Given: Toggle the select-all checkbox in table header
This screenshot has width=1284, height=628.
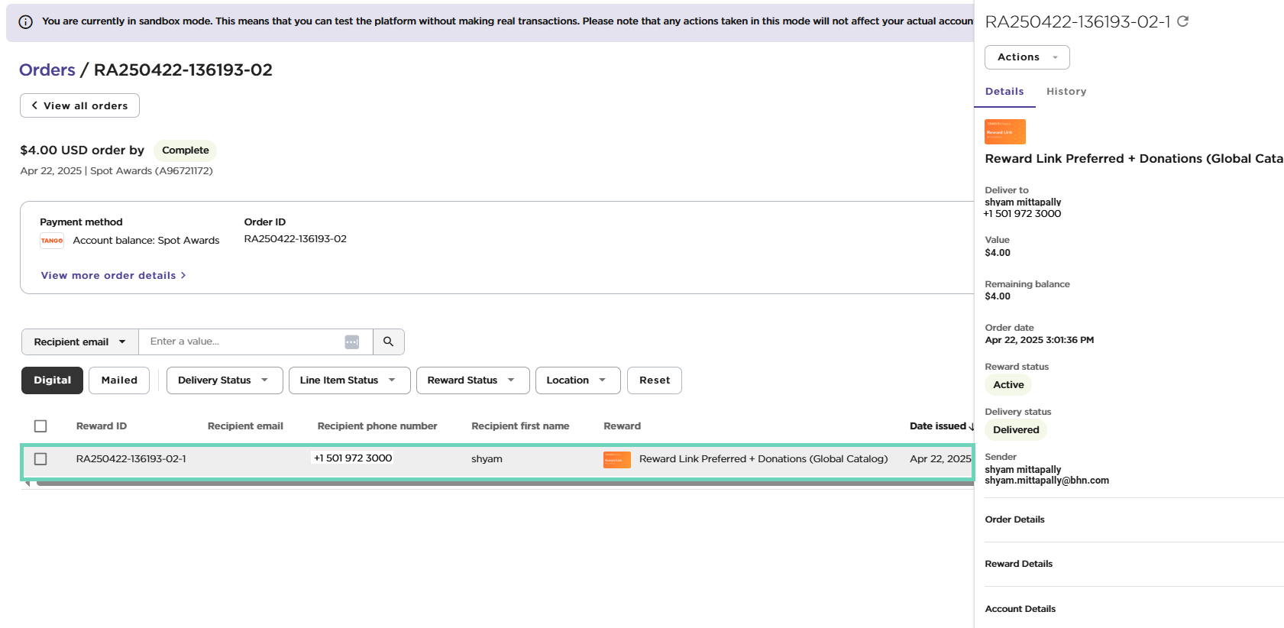Looking at the screenshot, I should 40,426.
